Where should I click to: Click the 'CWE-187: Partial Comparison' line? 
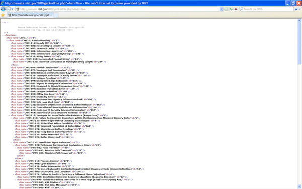(x=41, y=68)
